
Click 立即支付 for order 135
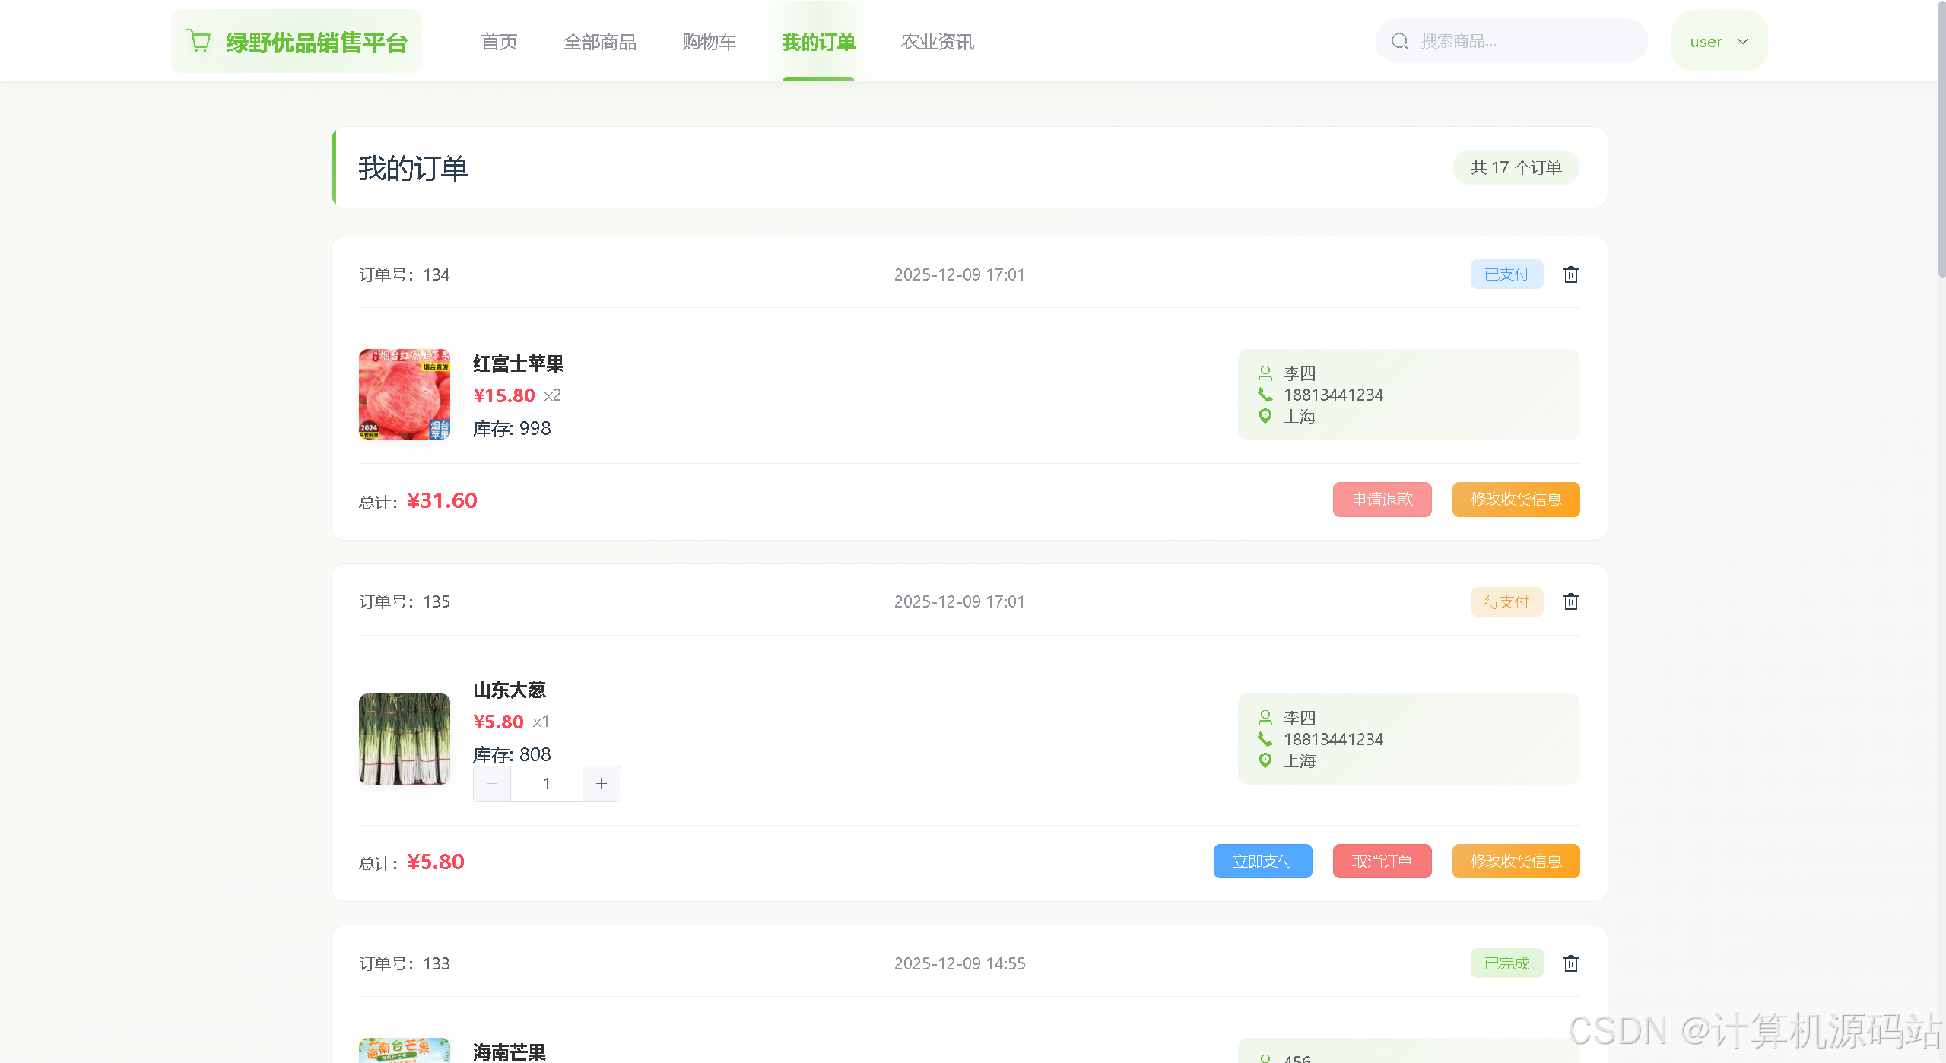[1262, 862]
